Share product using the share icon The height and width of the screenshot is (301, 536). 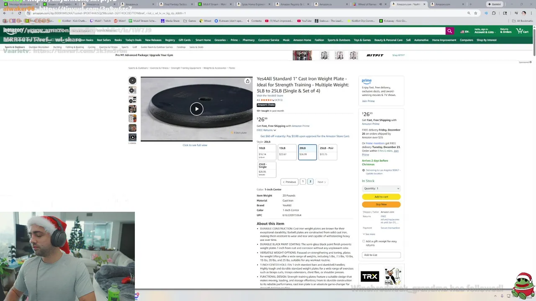tap(247, 81)
